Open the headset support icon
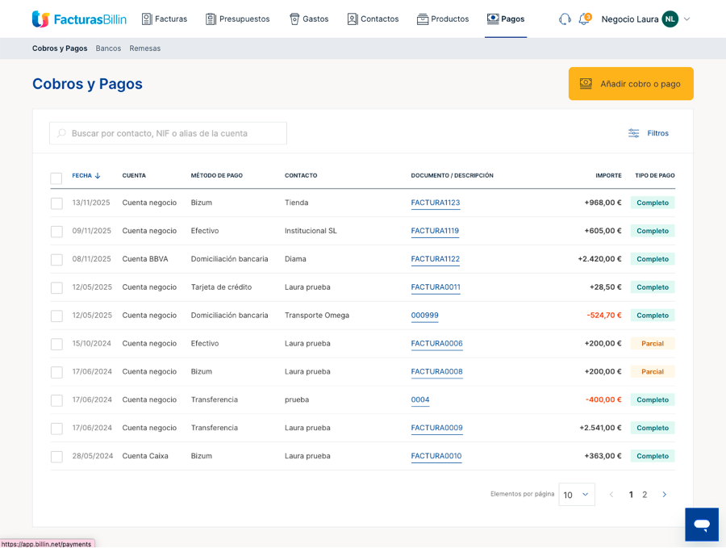This screenshot has width=726, height=548. pyautogui.click(x=565, y=19)
